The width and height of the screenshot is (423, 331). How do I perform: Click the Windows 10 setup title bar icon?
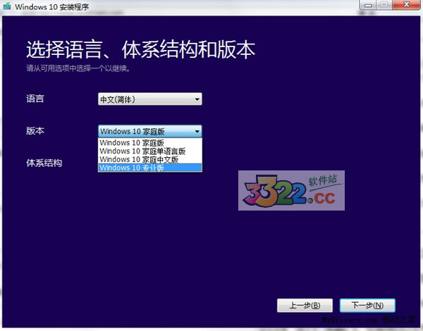(7, 6)
